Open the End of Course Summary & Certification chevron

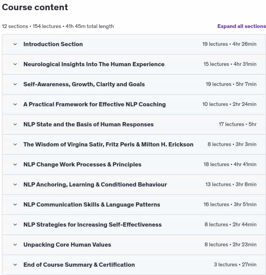point(15,265)
